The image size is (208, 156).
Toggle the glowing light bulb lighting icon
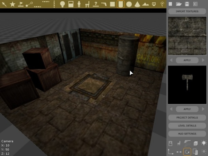point(204,143)
